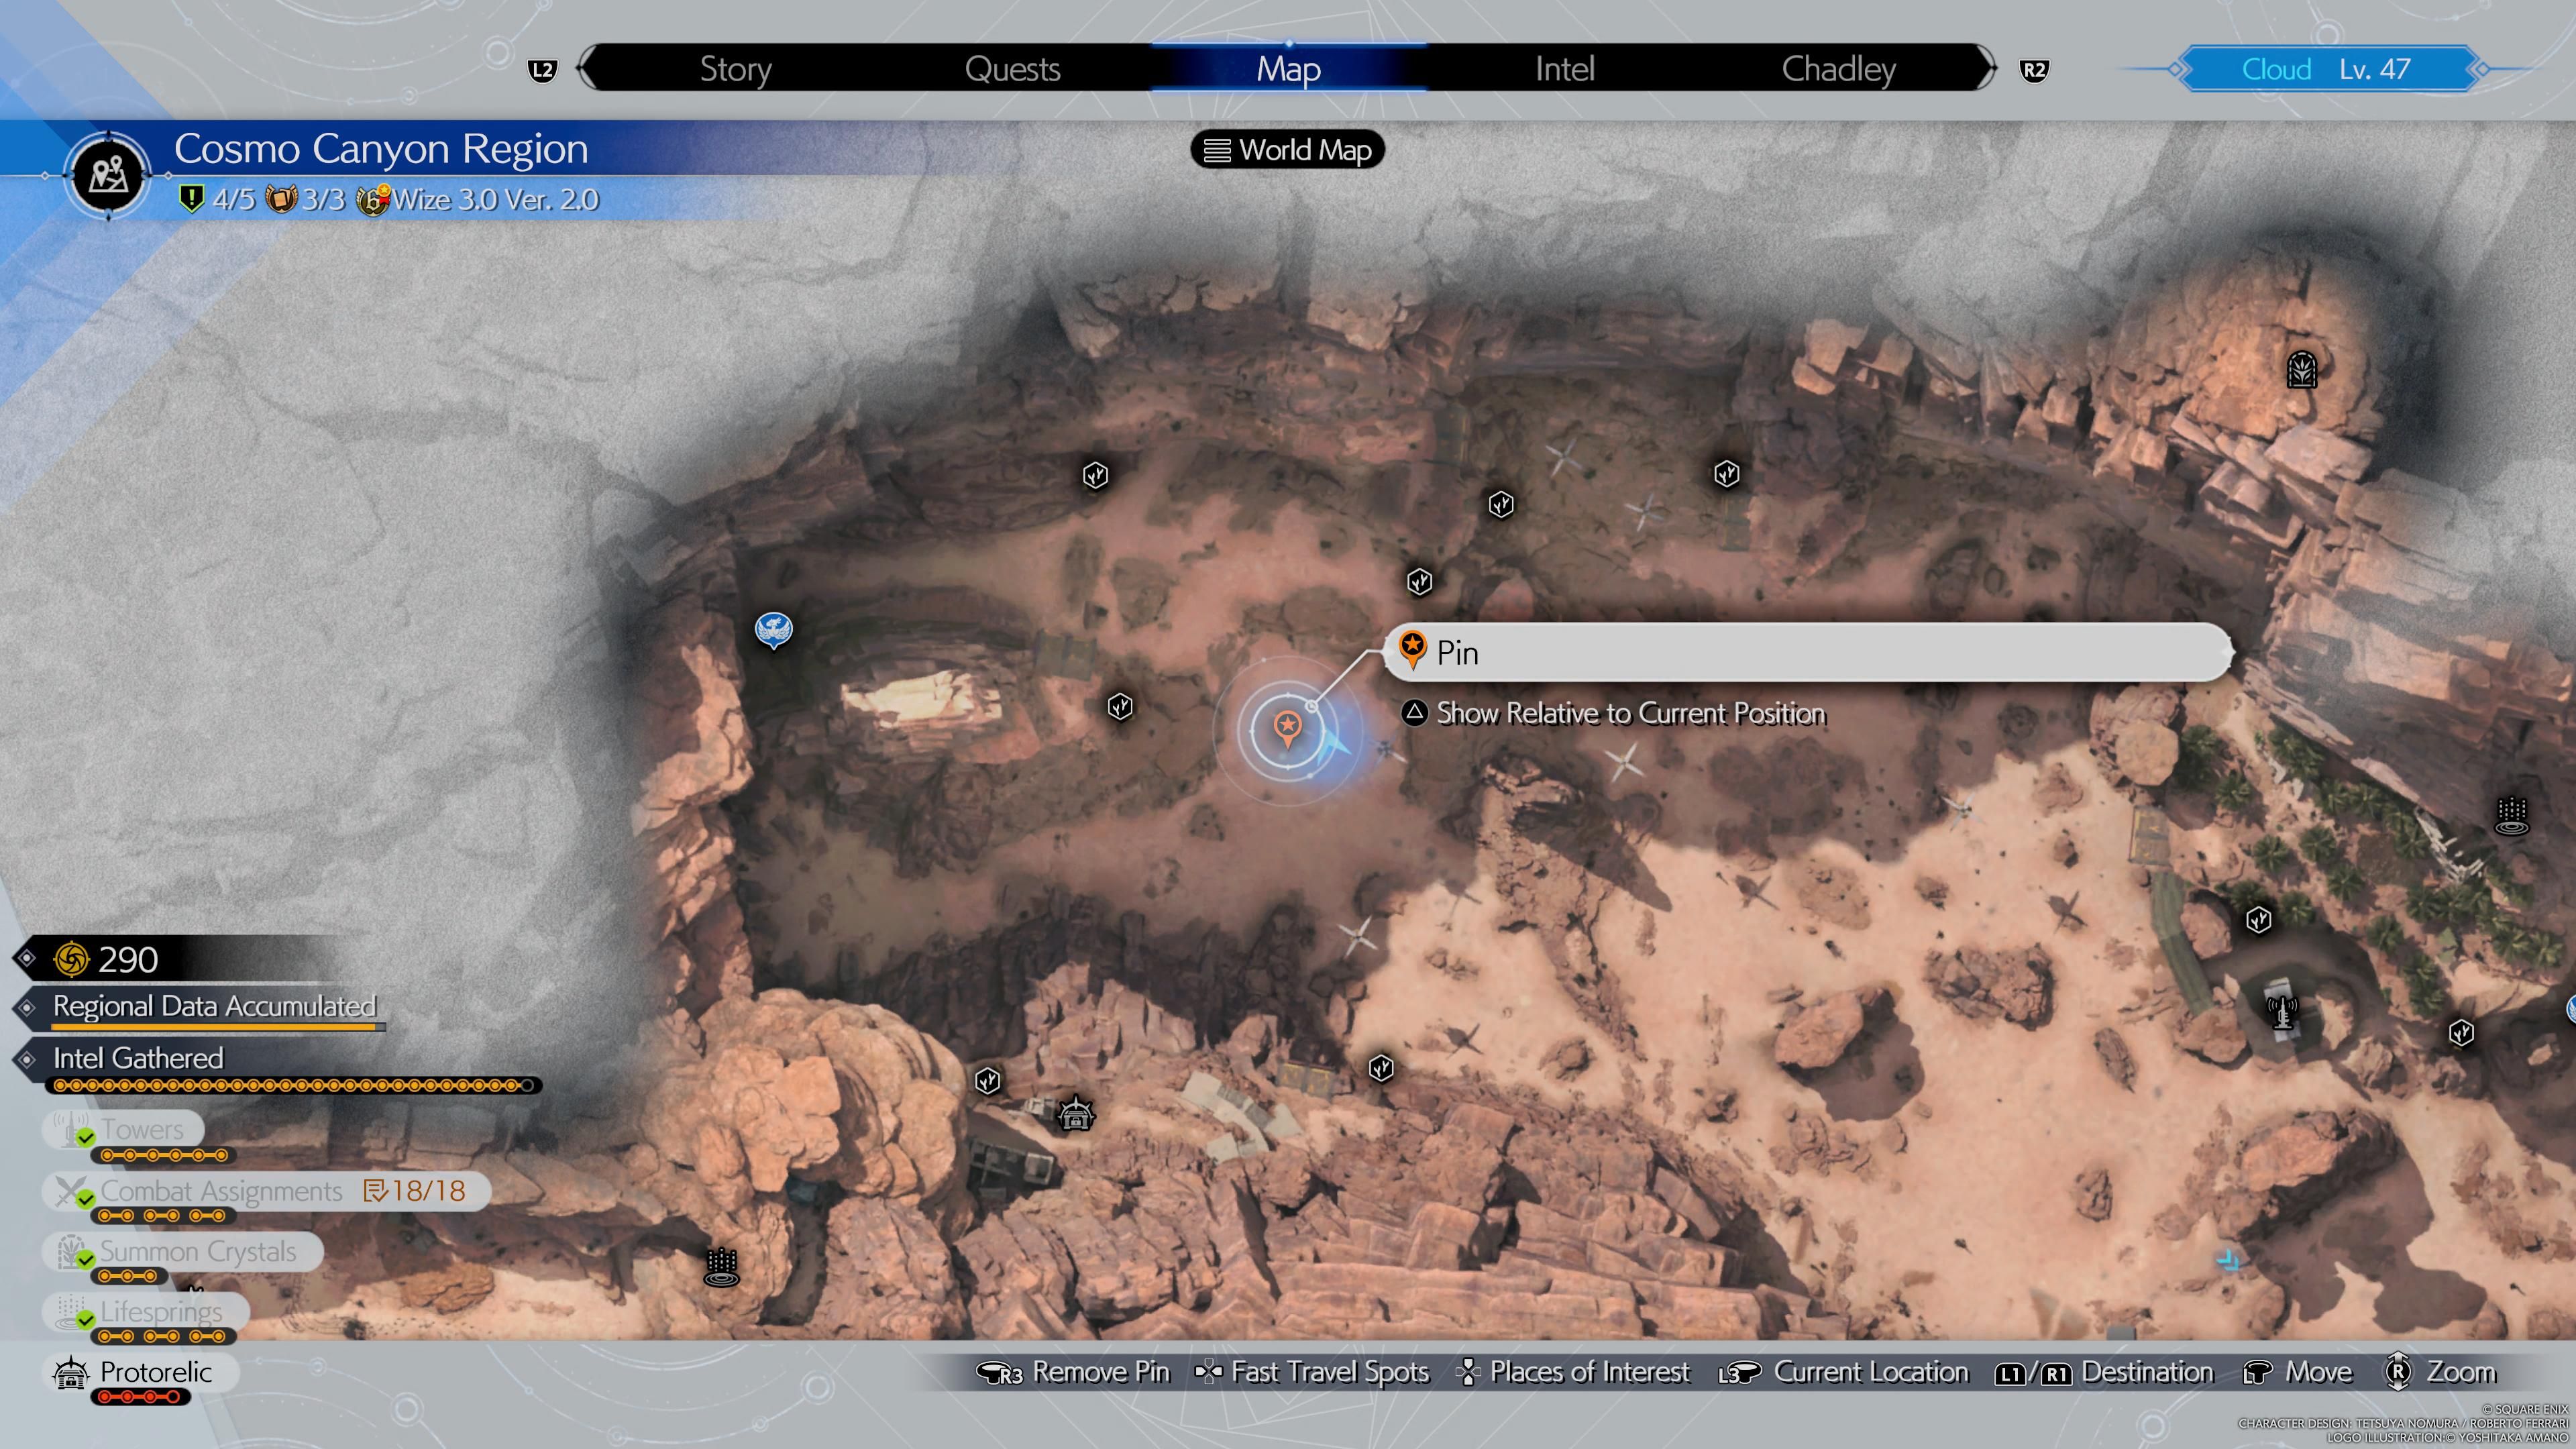This screenshot has width=2576, height=1449.
Task: Select the Map tab
Action: (x=1288, y=69)
